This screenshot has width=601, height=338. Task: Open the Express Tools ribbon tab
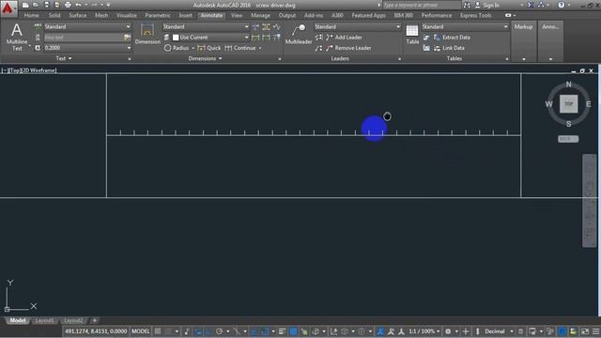click(476, 15)
